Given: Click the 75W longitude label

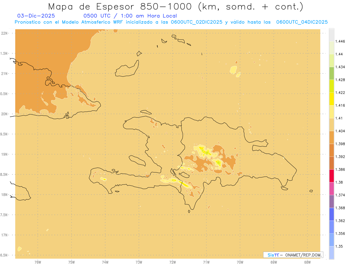Looking at the screenshot, I should click(x=72, y=262).
